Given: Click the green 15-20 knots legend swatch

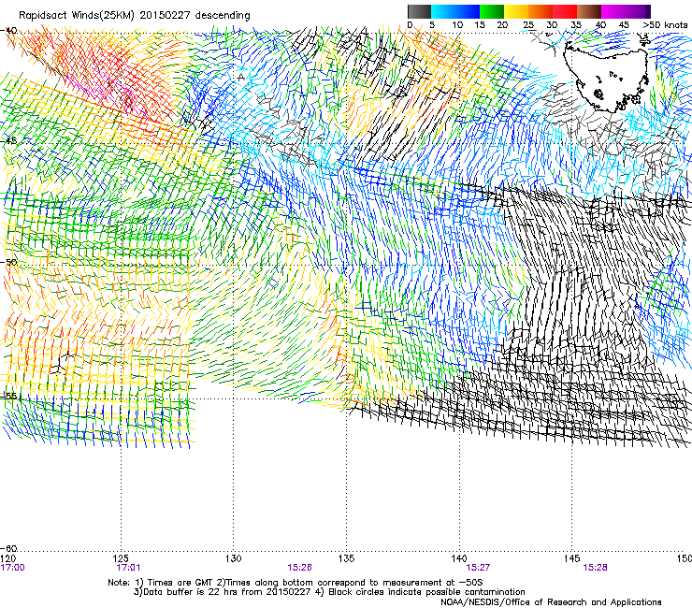Looking at the screenshot, I should pos(492,11).
